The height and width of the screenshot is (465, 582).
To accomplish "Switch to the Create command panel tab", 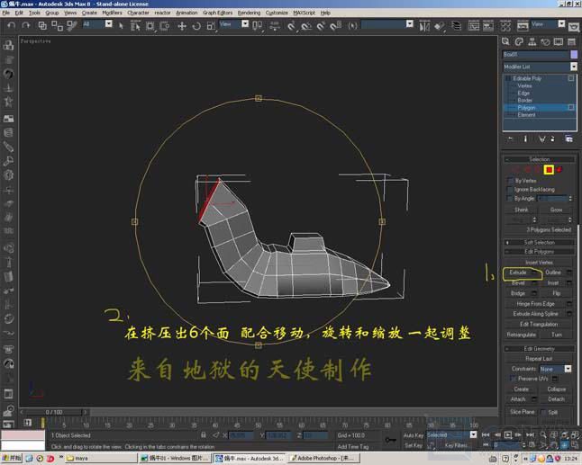I will (505, 41).
